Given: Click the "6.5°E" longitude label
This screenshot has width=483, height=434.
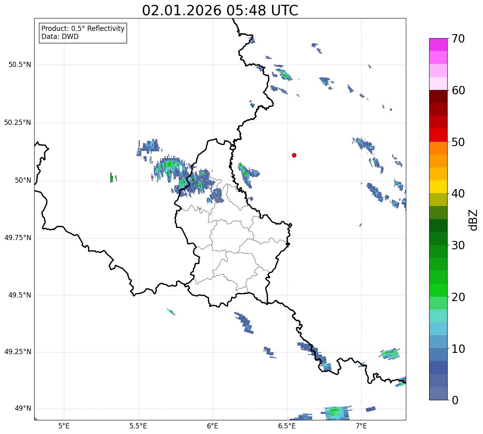Looking at the screenshot, I should 287,426.
